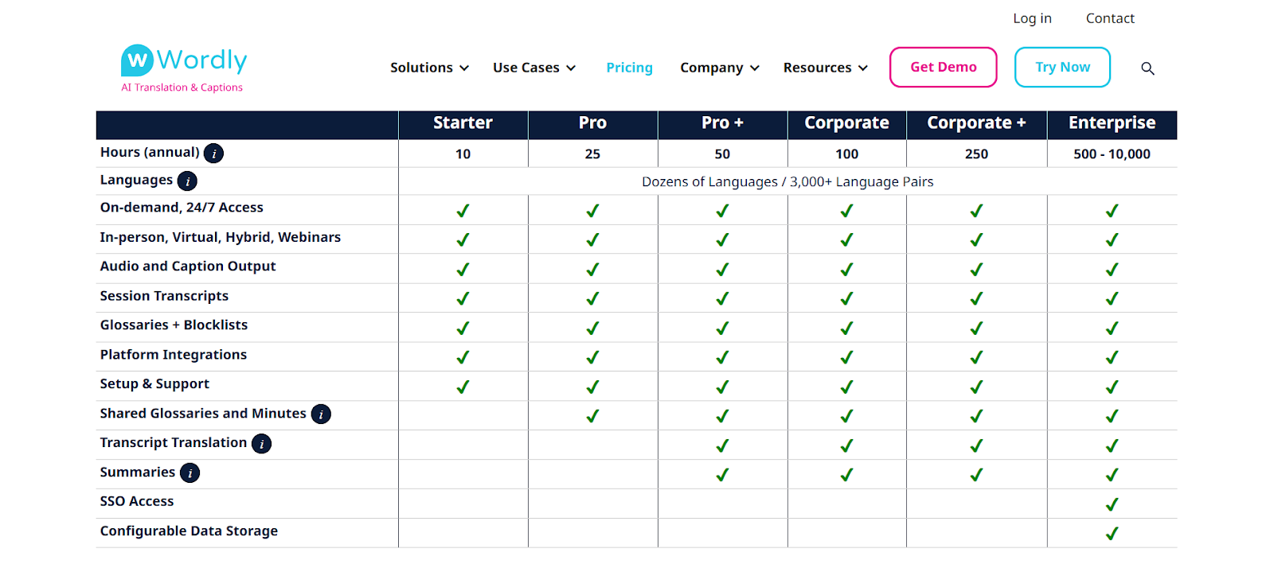The height and width of the screenshot is (568, 1274).
Task: Click Enterprise checkmark for Configurable Data Storage
Action: tap(1112, 534)
